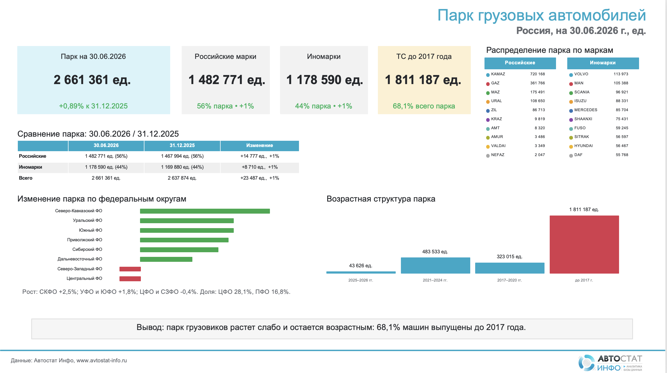The width and height of the screenshot is (667, 373).
Task: Click the cell +14 777 ед., +1%
Action: coord(260,156)
